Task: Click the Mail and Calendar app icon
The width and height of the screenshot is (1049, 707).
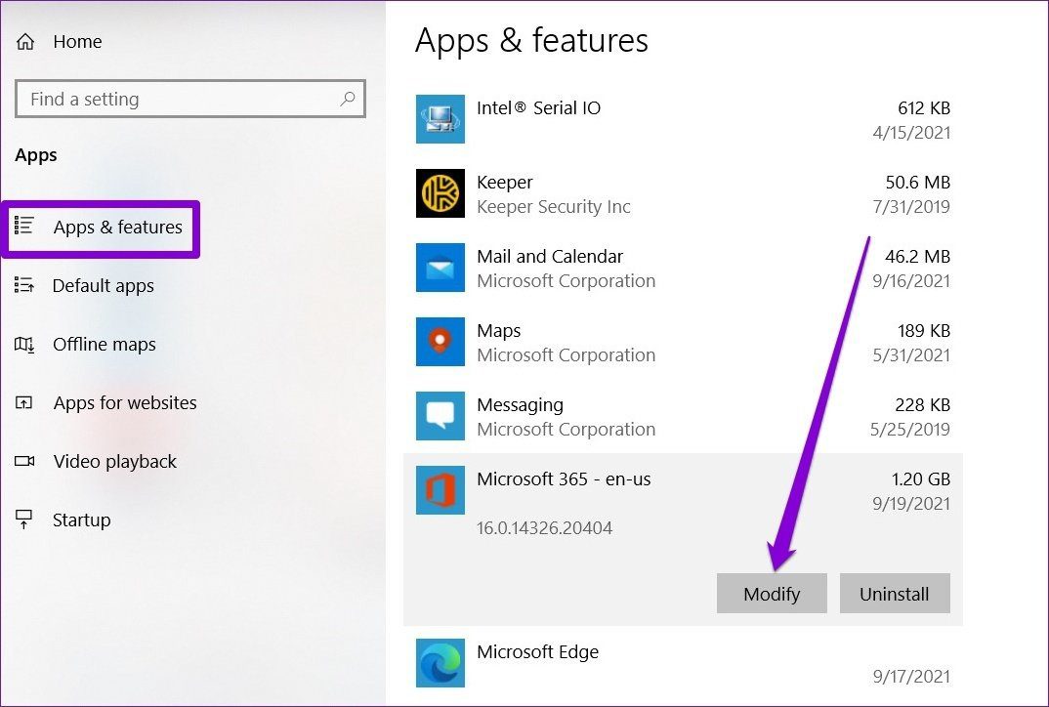Action: [x=441, y=268]
